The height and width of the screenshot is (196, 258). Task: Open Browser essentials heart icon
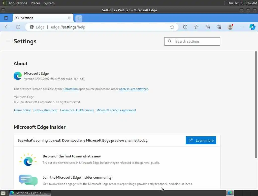pyautogui.click(x=219, y=27)
